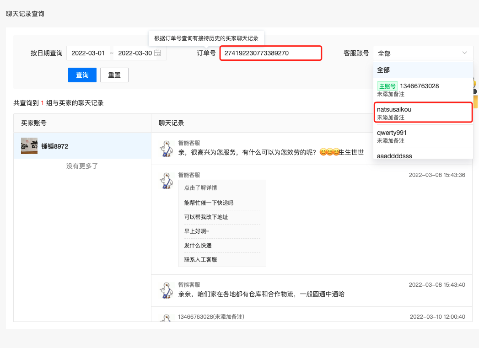The width and height of the screenshot is (479, 348).
Task: Click avatar of 13466763028 message at bottom
Action: click(166, 318)
